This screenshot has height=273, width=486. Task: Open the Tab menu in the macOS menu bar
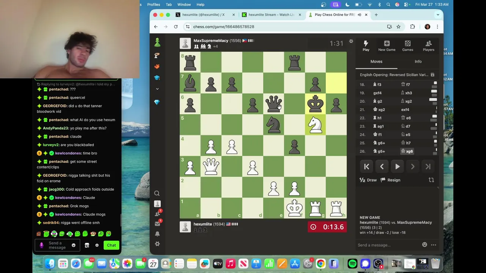click(169, 5)
